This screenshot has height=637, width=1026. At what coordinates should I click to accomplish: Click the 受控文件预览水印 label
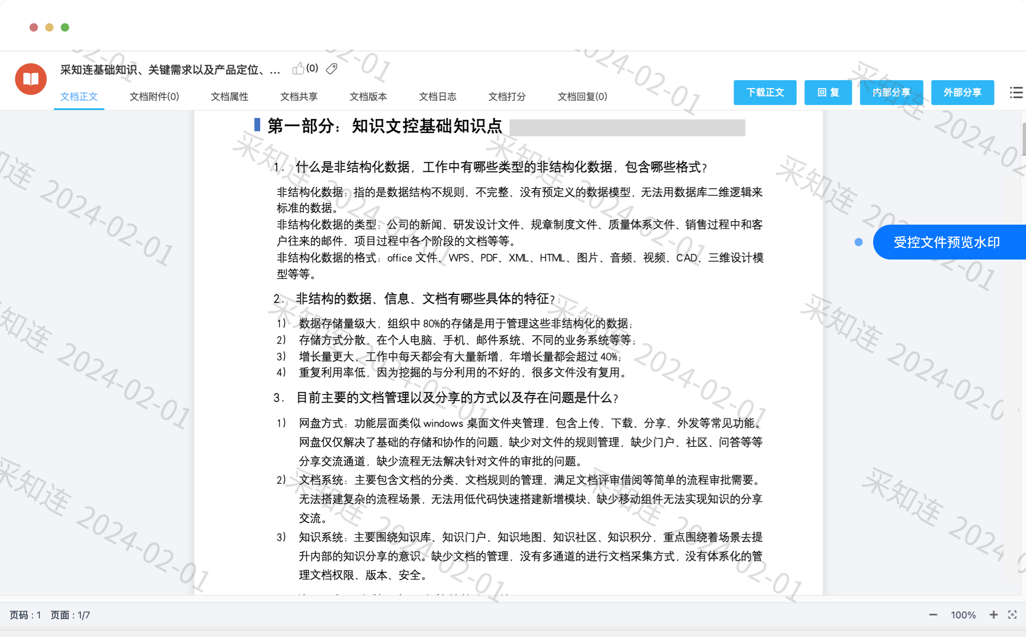click(x=946, y=242)
